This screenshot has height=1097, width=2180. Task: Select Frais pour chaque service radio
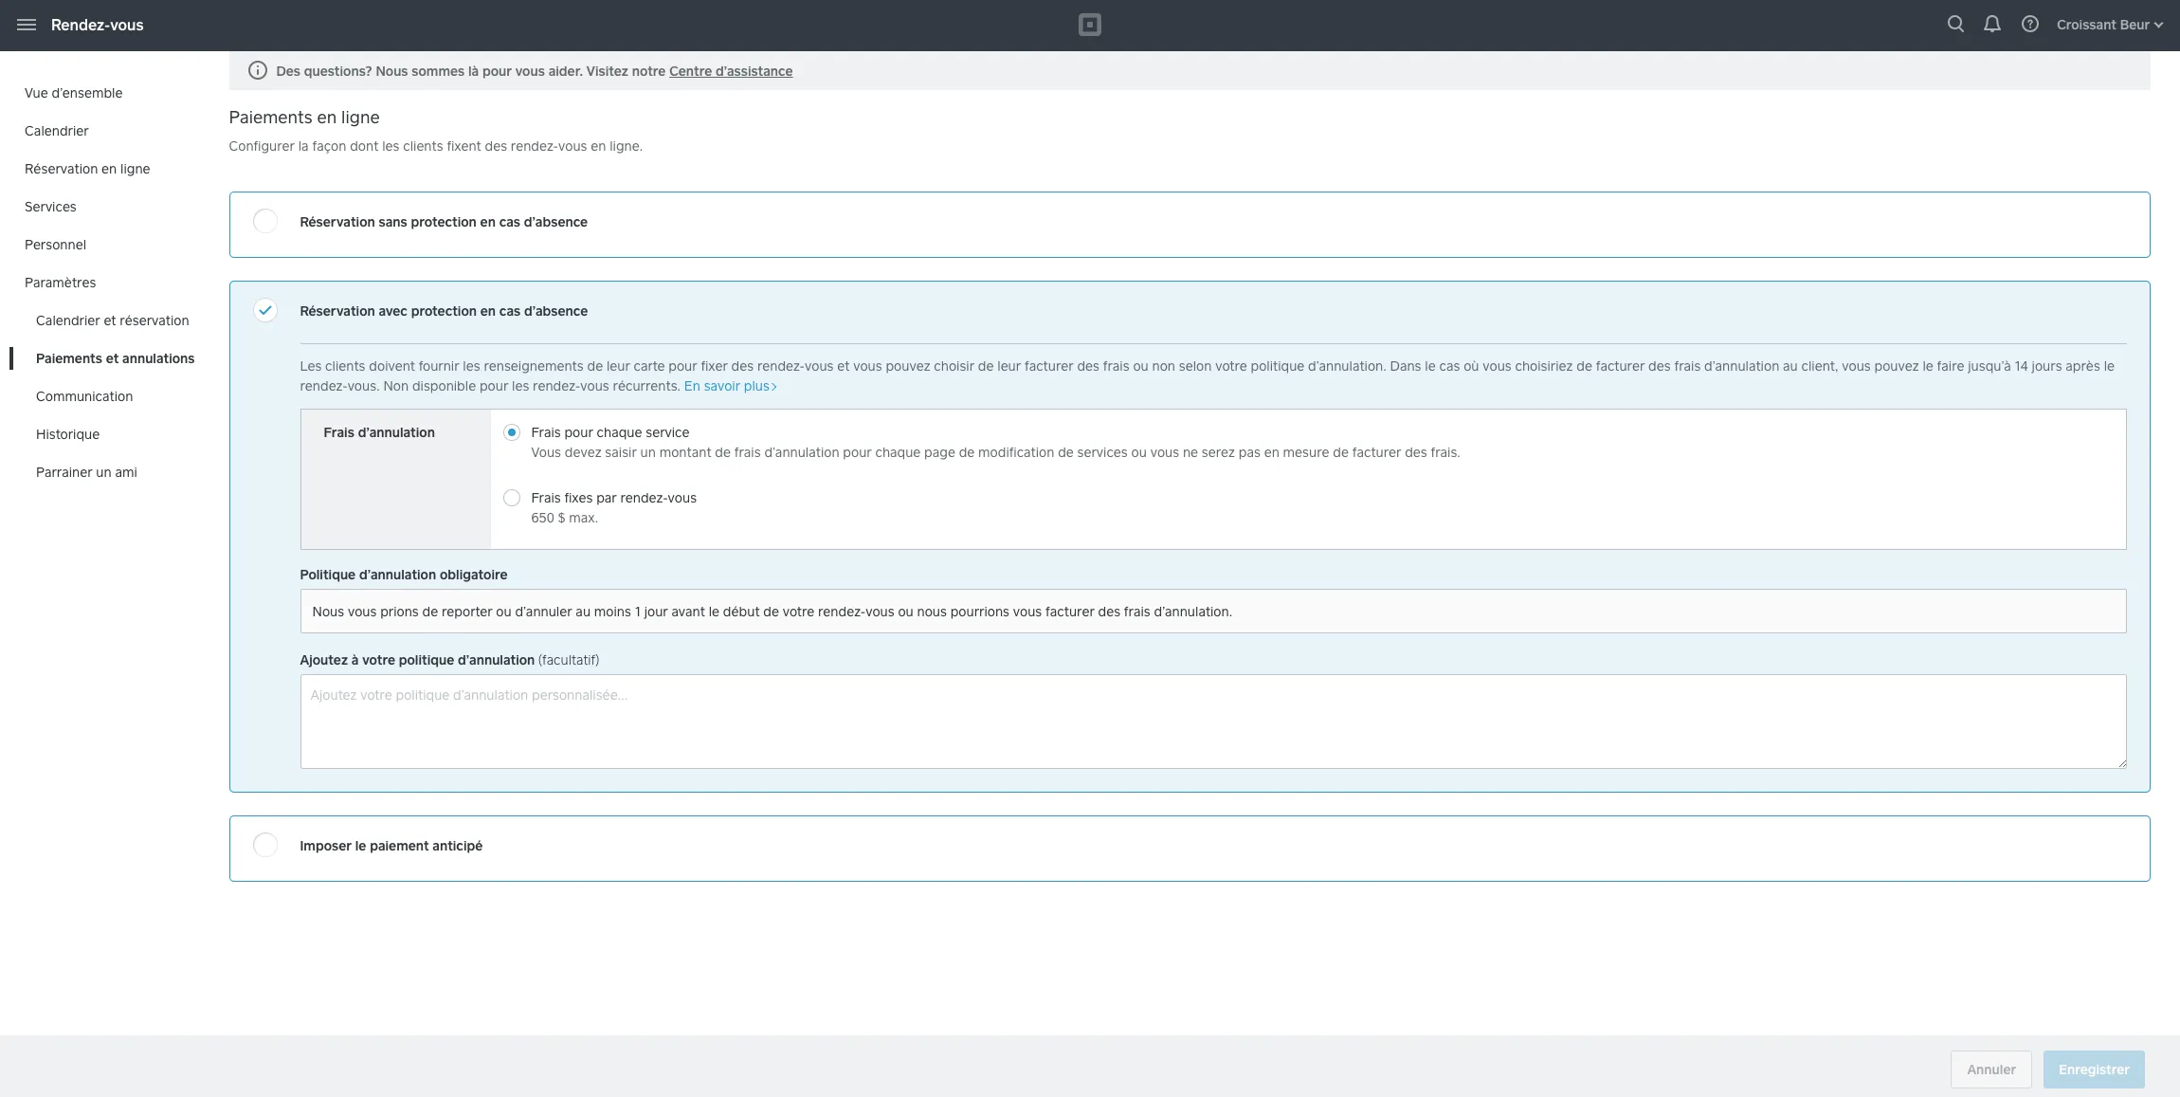pyautogui.click(x=512, y=432)
